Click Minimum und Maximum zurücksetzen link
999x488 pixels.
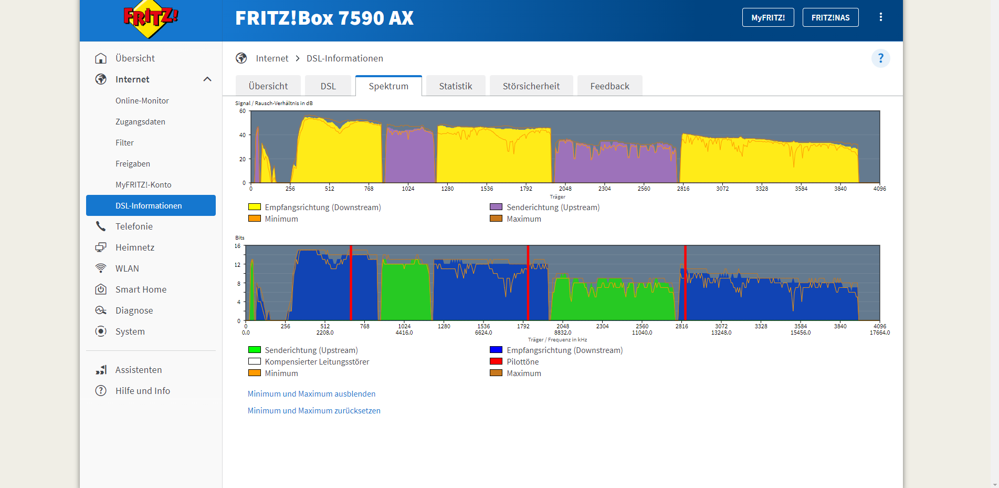click(x=314, y=411)
